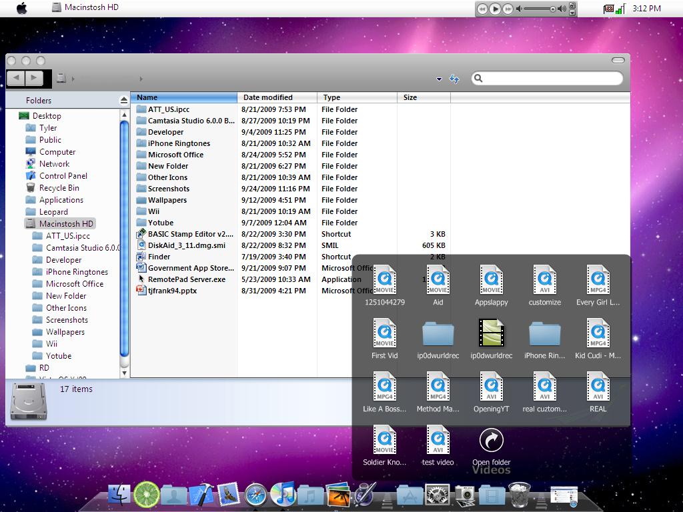Select the Screenshots folder in file list

click(x=163, y=189)
